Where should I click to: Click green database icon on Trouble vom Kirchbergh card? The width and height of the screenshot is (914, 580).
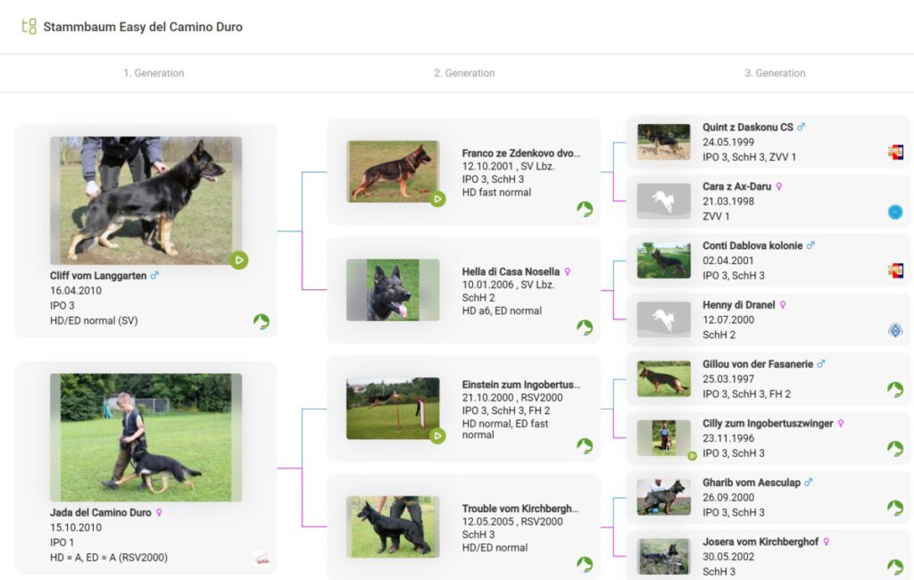585,564
